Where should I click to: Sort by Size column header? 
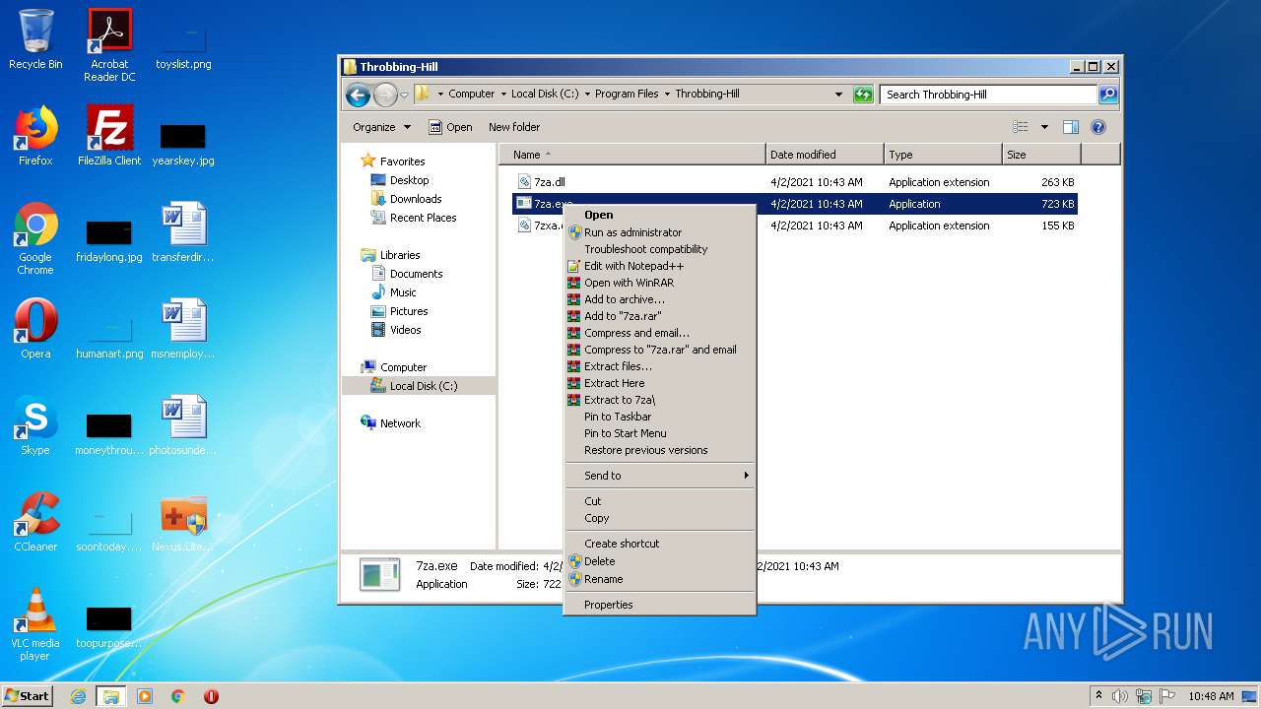point(1041,155)
